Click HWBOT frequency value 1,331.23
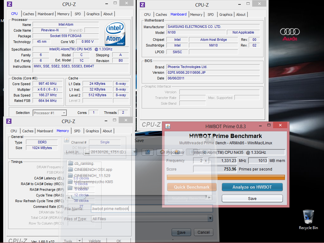 click(x=223, y=160)
